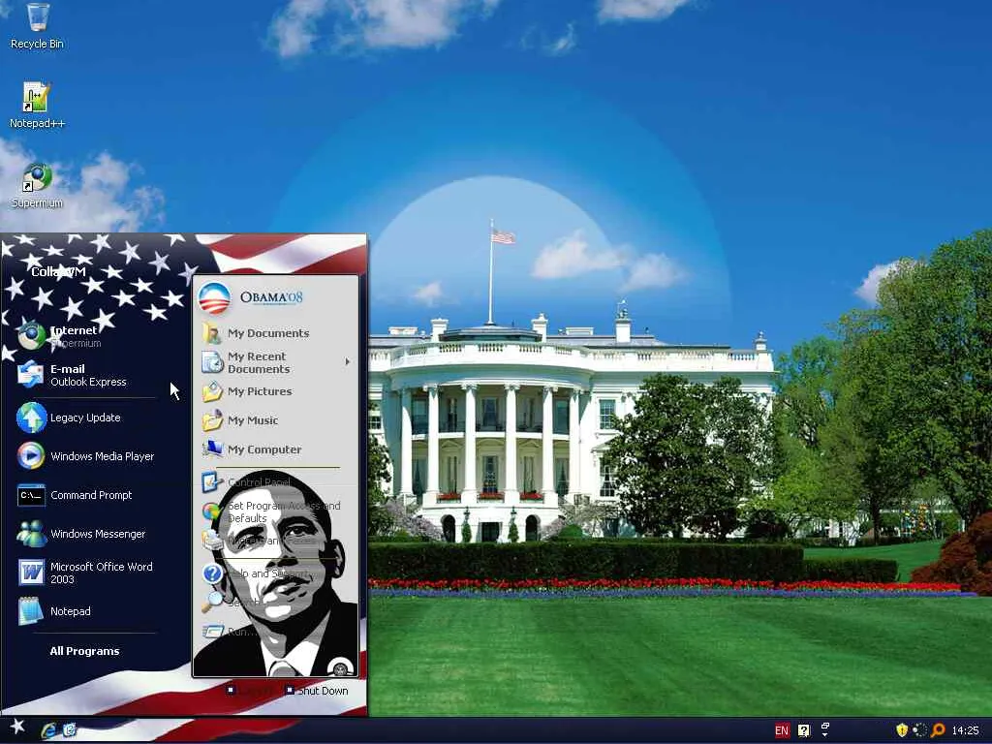Launch the Notepad++ desktop shortcut
Screen dimensions: 992x744
click(37, 105)
